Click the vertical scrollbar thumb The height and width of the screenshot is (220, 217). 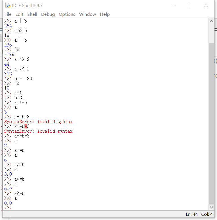211,124
